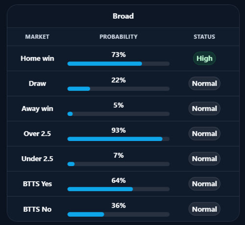Click the Normal badge for Over 2.5
Image resolution: width=245 pixels, height=225 pixels.
click(x=204, y=134)
